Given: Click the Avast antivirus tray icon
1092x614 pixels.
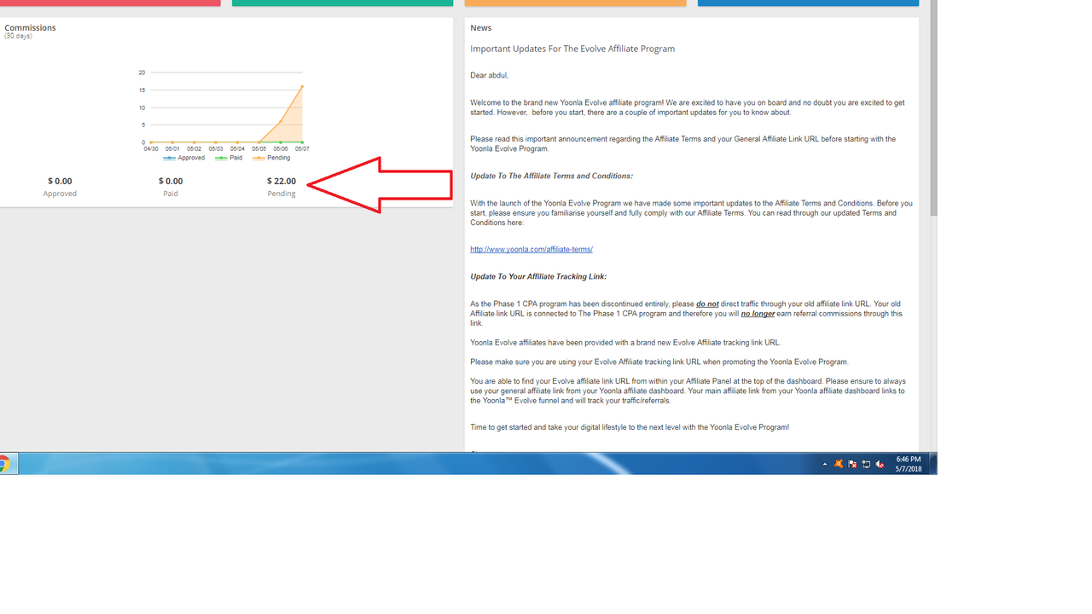Looking at the screenshot, I should [x=839, y=464].
